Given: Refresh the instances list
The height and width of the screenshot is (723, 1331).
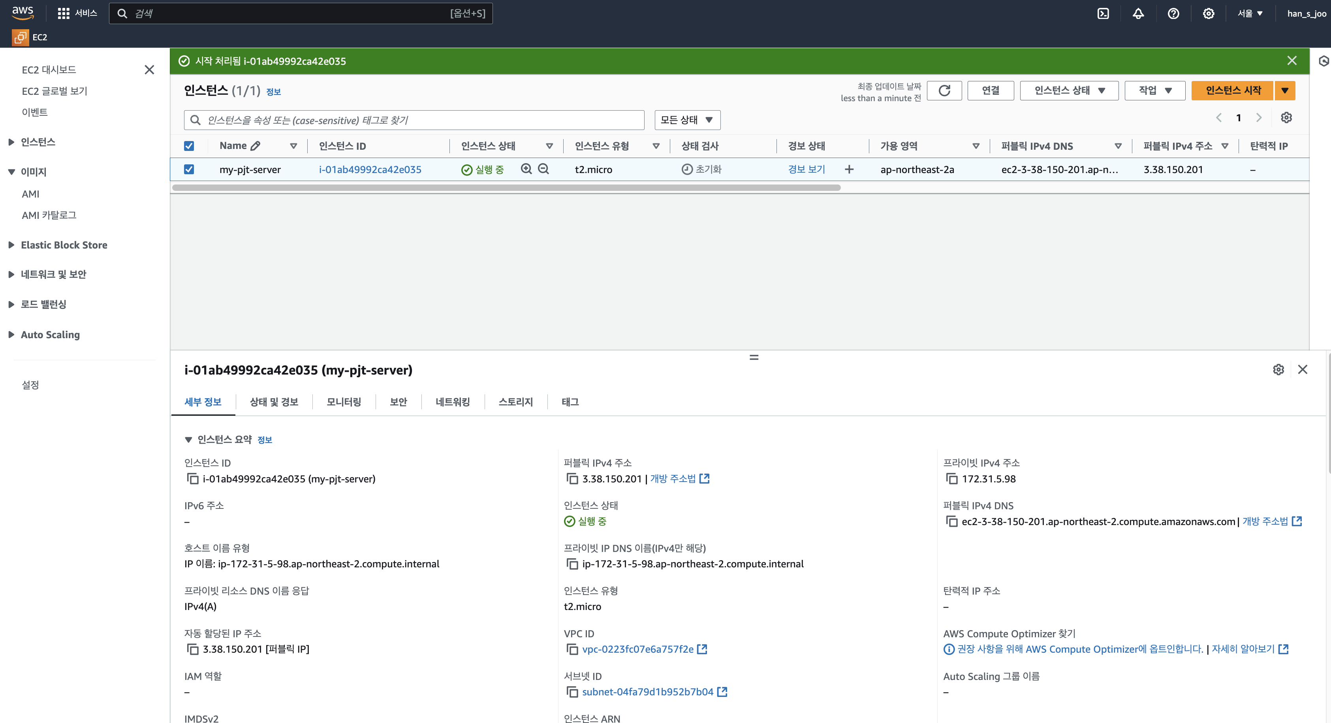Looking at the screenshot, I should pos(944,90).
